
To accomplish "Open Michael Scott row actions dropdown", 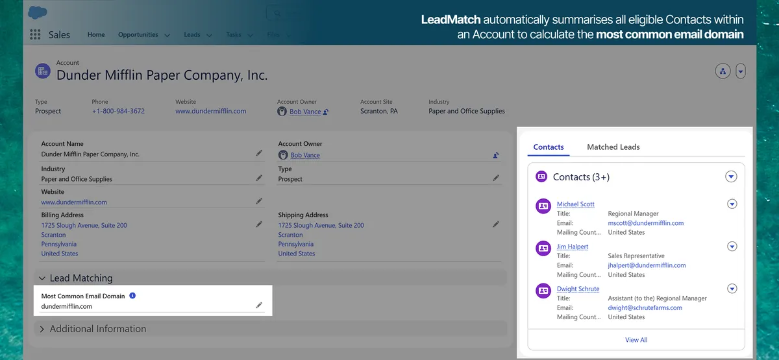I will coord(732,204).
